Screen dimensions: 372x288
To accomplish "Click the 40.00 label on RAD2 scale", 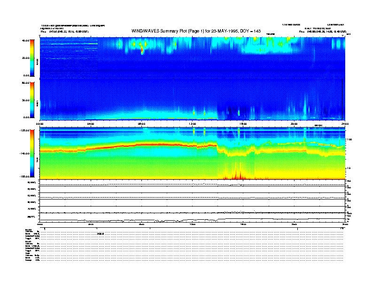I will [26, 40].
